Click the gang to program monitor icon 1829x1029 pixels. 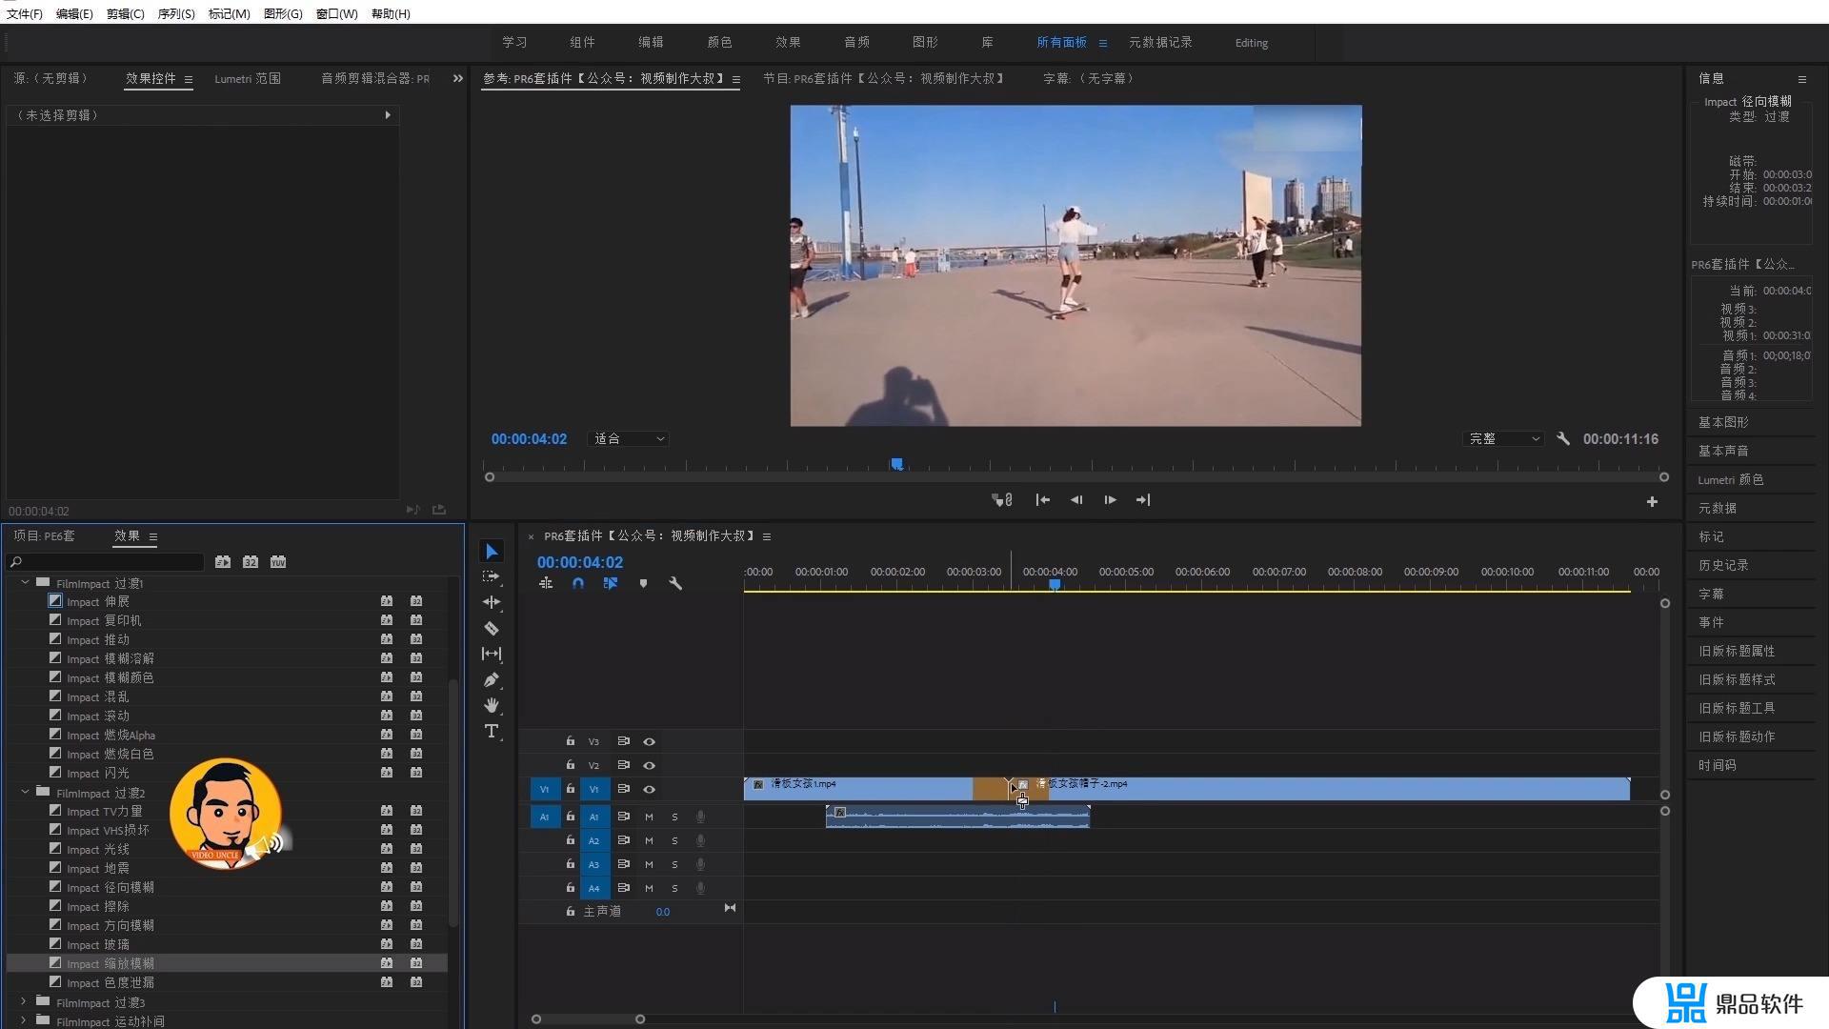click(x=1001, y=500)
